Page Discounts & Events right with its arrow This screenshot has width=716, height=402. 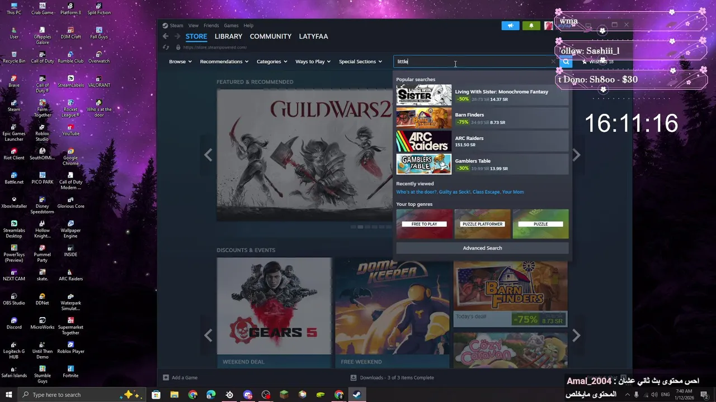[x=577, y=335]
